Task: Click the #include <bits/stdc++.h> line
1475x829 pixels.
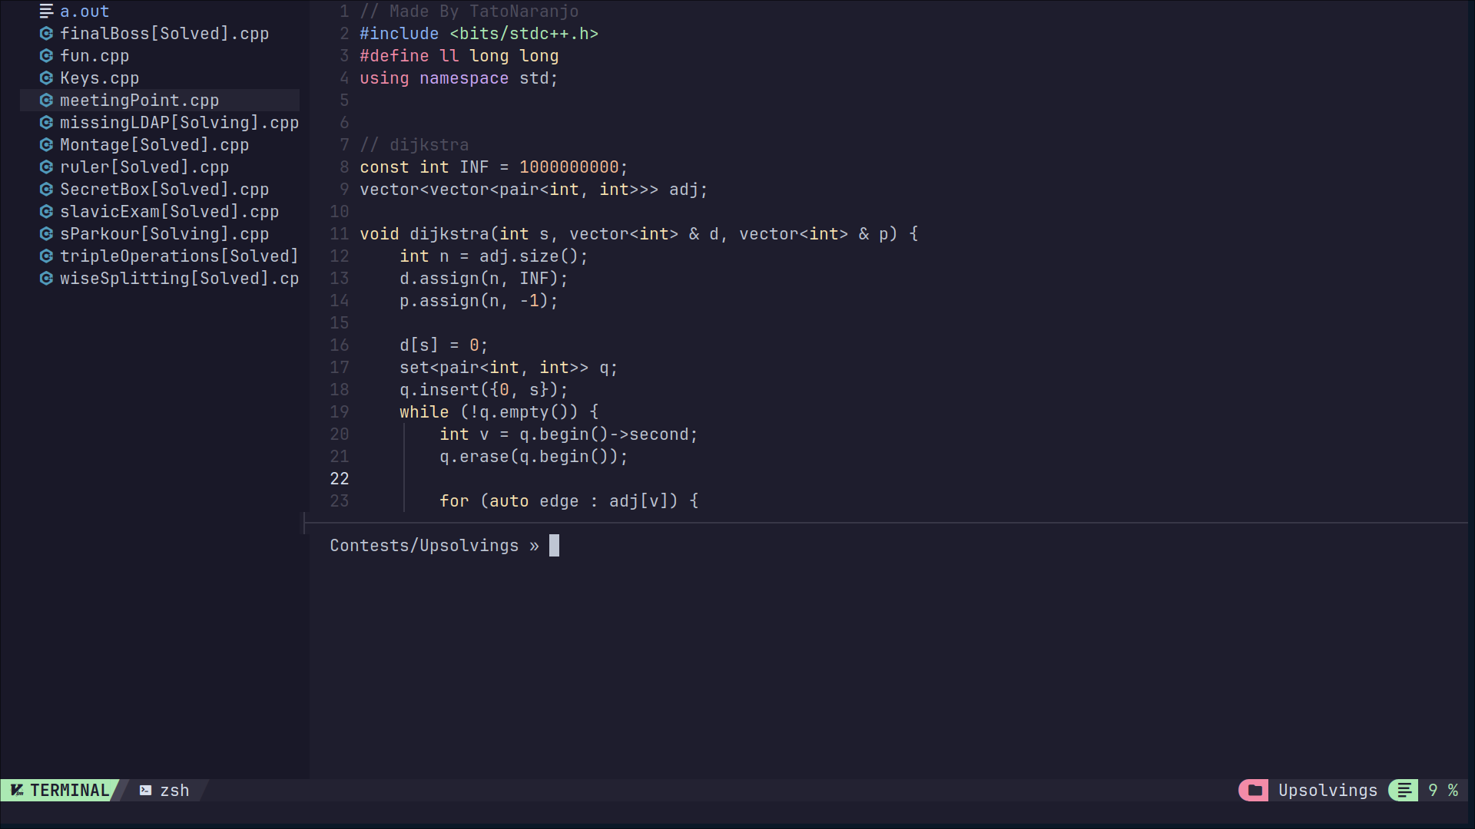Action: (x=479, y=34)
